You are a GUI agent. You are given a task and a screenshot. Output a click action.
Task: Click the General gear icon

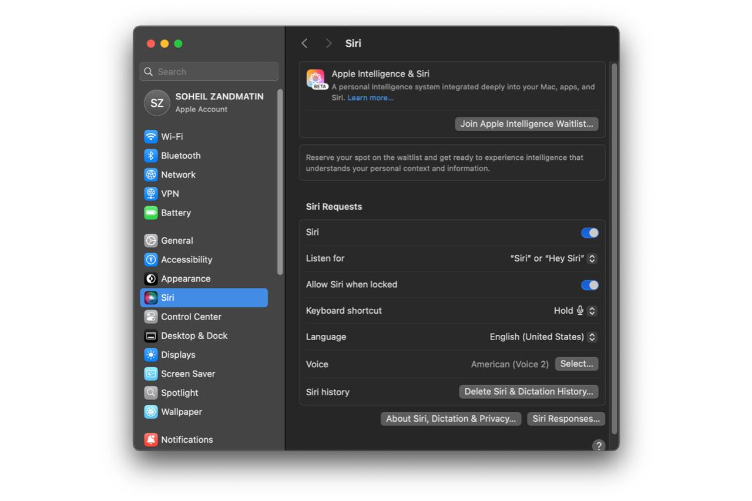click(x=151, y=241)
